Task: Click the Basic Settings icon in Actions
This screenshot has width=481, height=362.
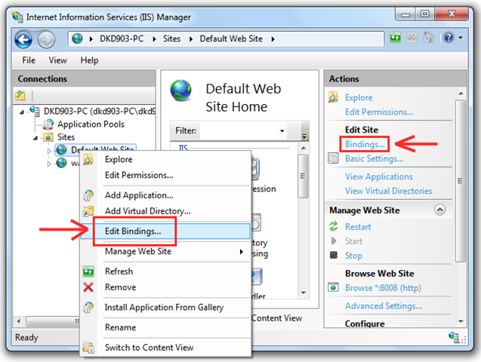Action: (334, 158)
